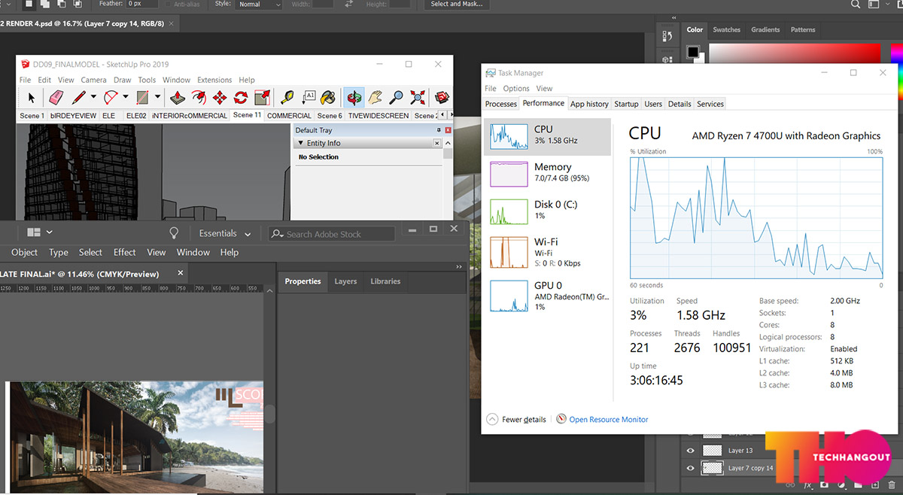The width and height of the screenshot is (903, 495).
Task: Select the Text label tool in SketchUp
Action: coord(309,97)
